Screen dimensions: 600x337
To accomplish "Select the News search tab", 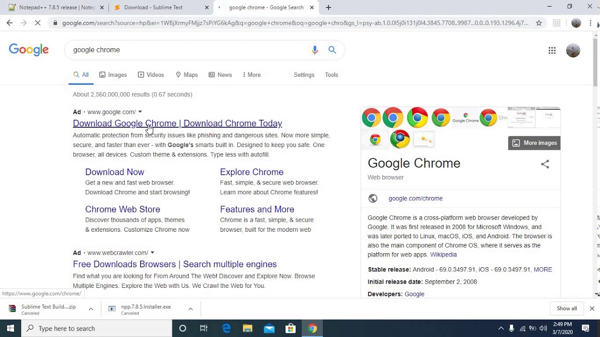I will pyautogui.click(x=220, y=75).
